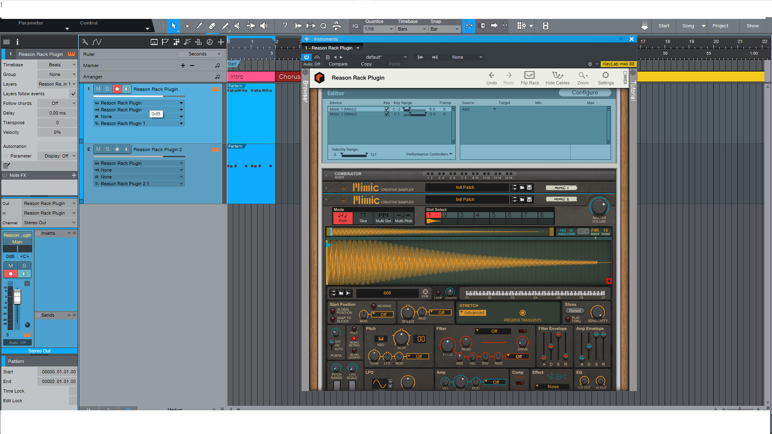Viewport: 772px width, 434px height.
Task: Open the Browser side tab
Action: tap(305, 92)
